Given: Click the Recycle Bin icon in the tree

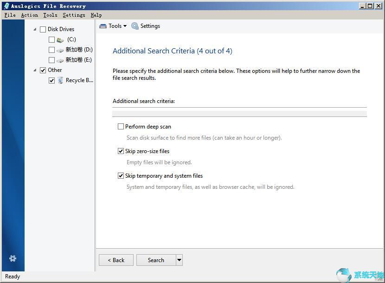Looking at the screenshot, I should tap(61, 80).
